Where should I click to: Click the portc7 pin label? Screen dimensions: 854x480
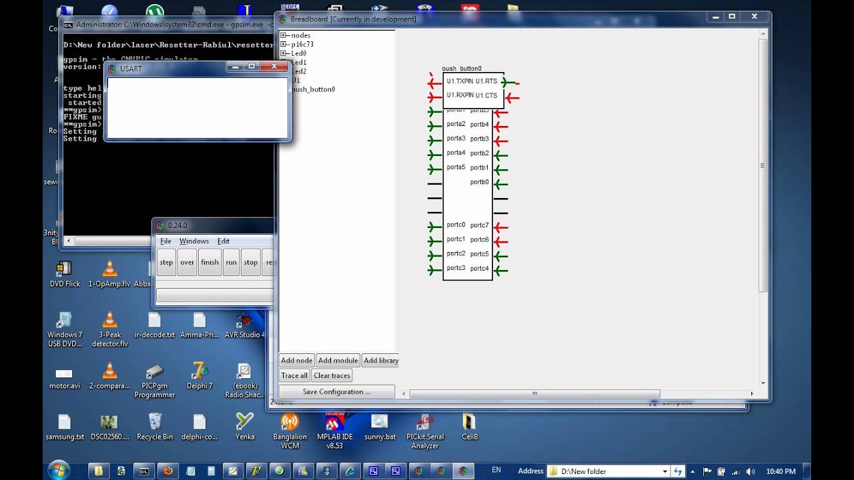point(479,225)
